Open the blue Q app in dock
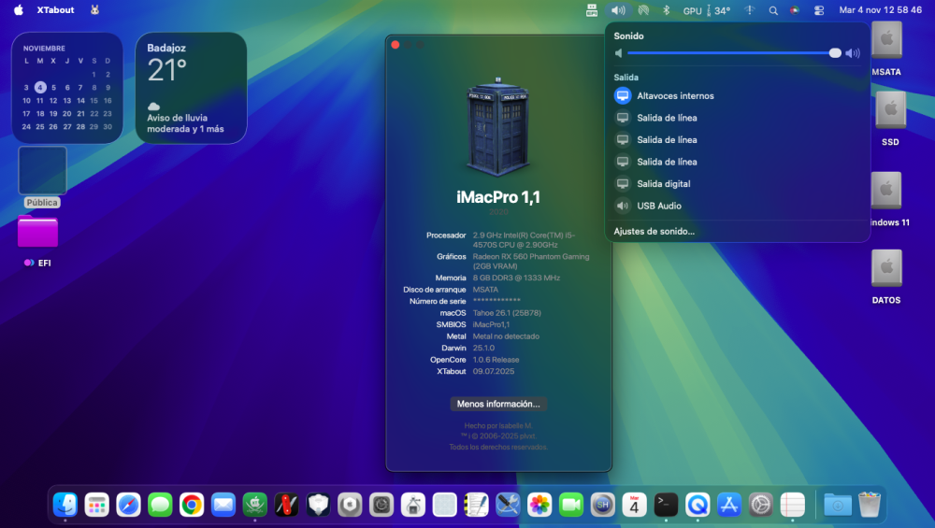Screen dimensions: 935x528 tap(698, 505)
